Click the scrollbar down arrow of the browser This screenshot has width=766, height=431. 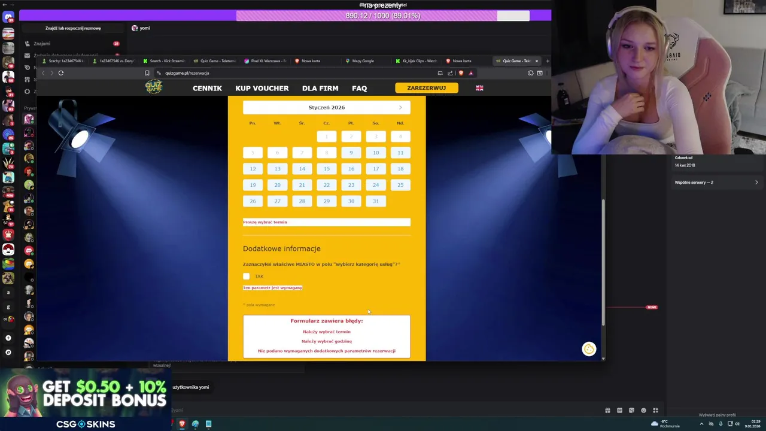pos(603,359)
